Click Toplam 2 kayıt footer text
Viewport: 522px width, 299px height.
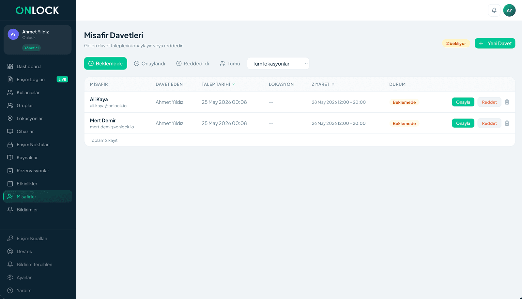(104, 140)
